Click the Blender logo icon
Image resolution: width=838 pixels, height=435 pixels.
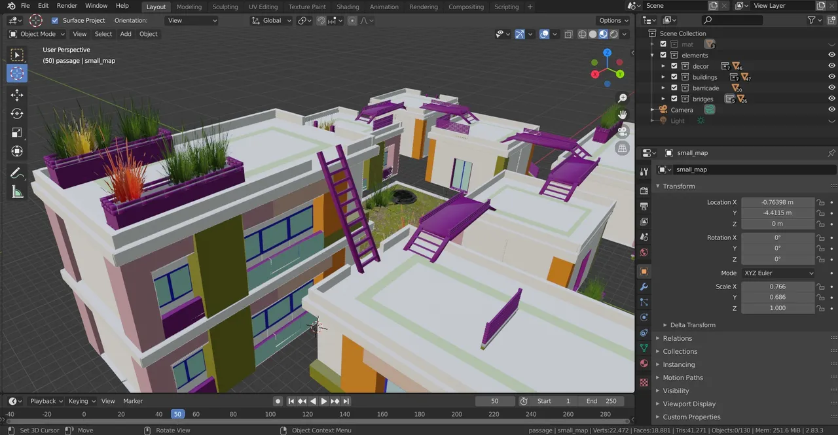12,6
